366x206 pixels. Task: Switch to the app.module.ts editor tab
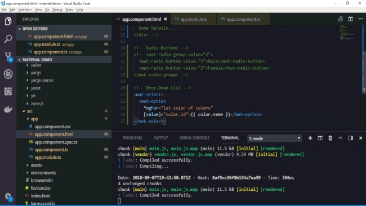pyautogui.click(x=194, y=19)
